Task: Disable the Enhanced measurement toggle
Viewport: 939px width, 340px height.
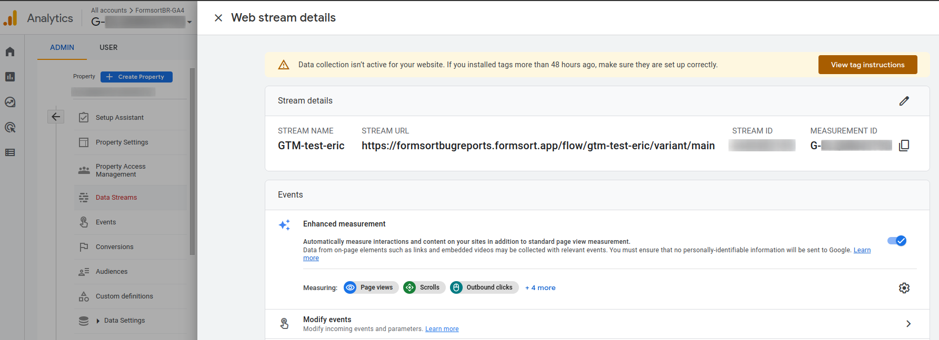Action: (x=896, y=241)
